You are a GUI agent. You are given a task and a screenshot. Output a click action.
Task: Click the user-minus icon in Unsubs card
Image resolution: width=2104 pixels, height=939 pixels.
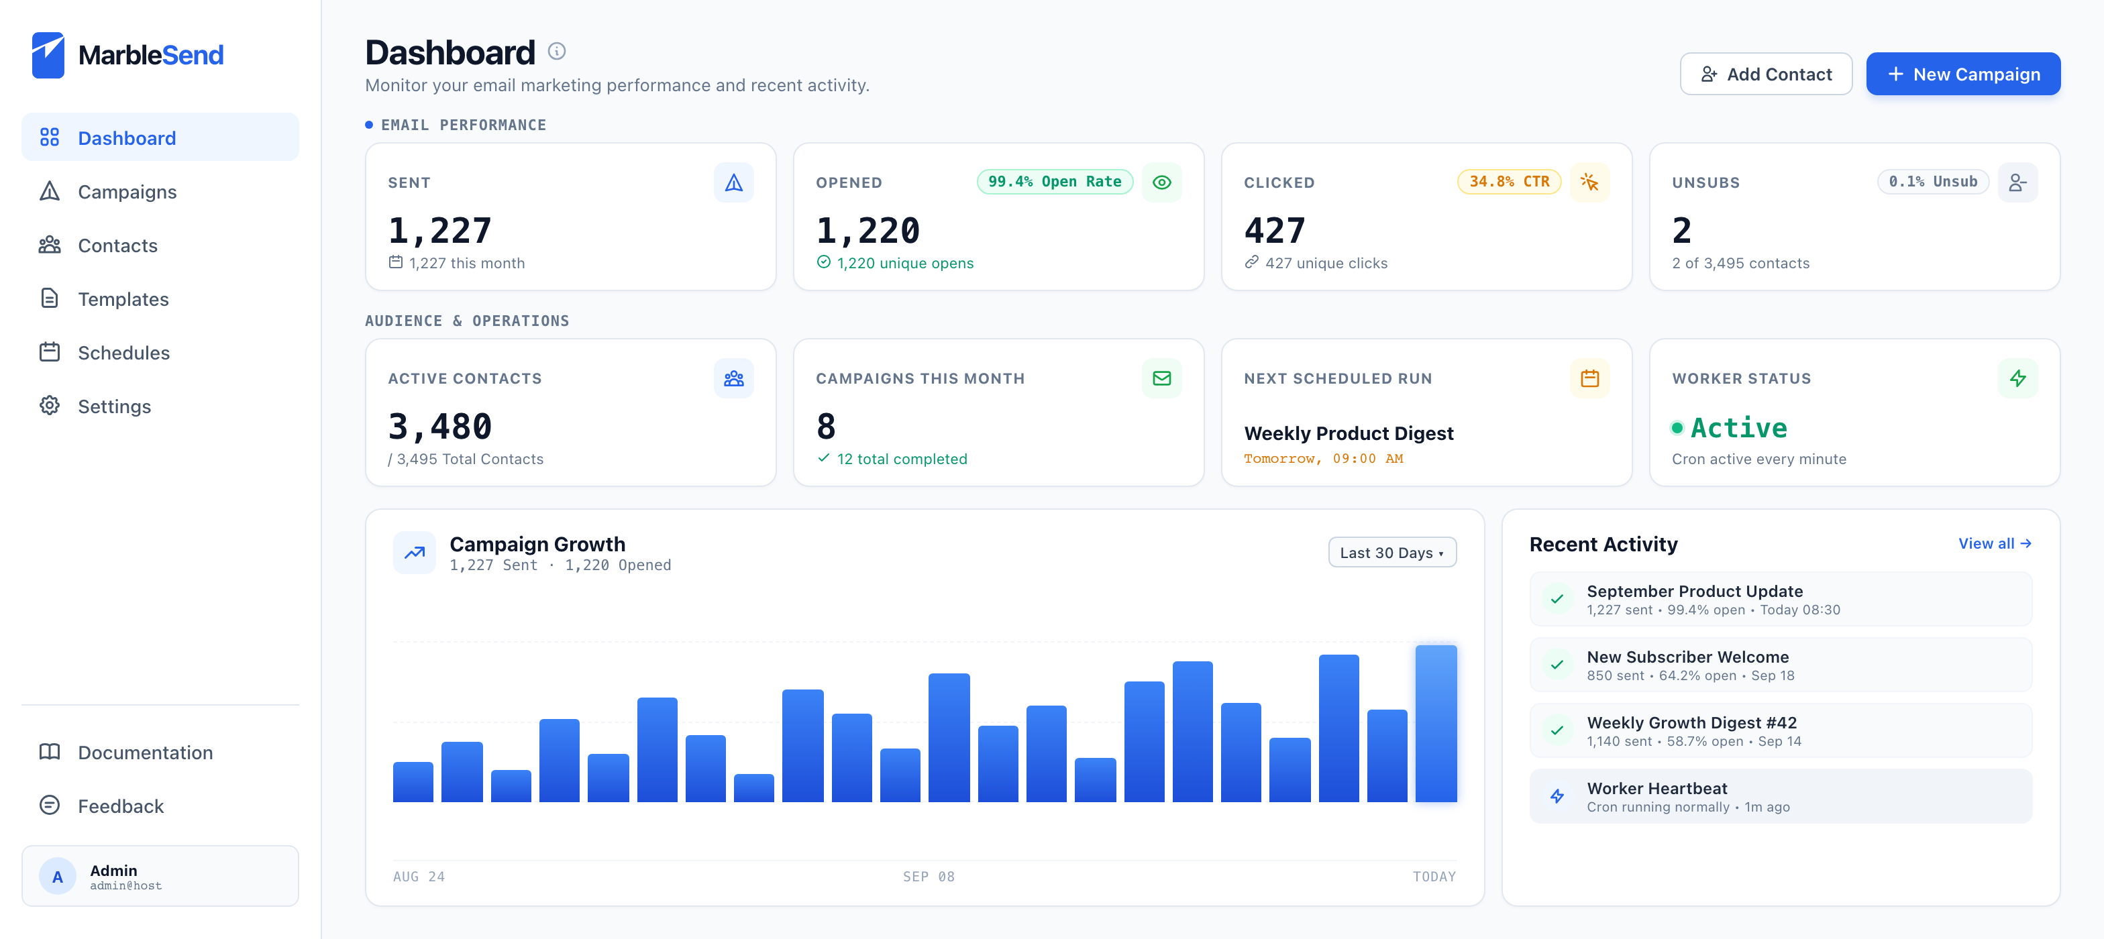(x=2017, y=182)
